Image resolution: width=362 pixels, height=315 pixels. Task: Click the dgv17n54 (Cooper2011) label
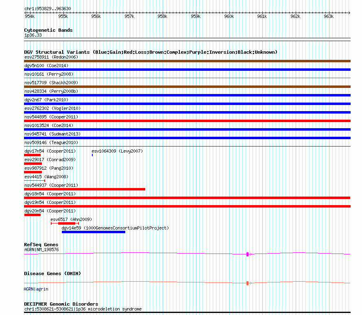coord(50,151)
